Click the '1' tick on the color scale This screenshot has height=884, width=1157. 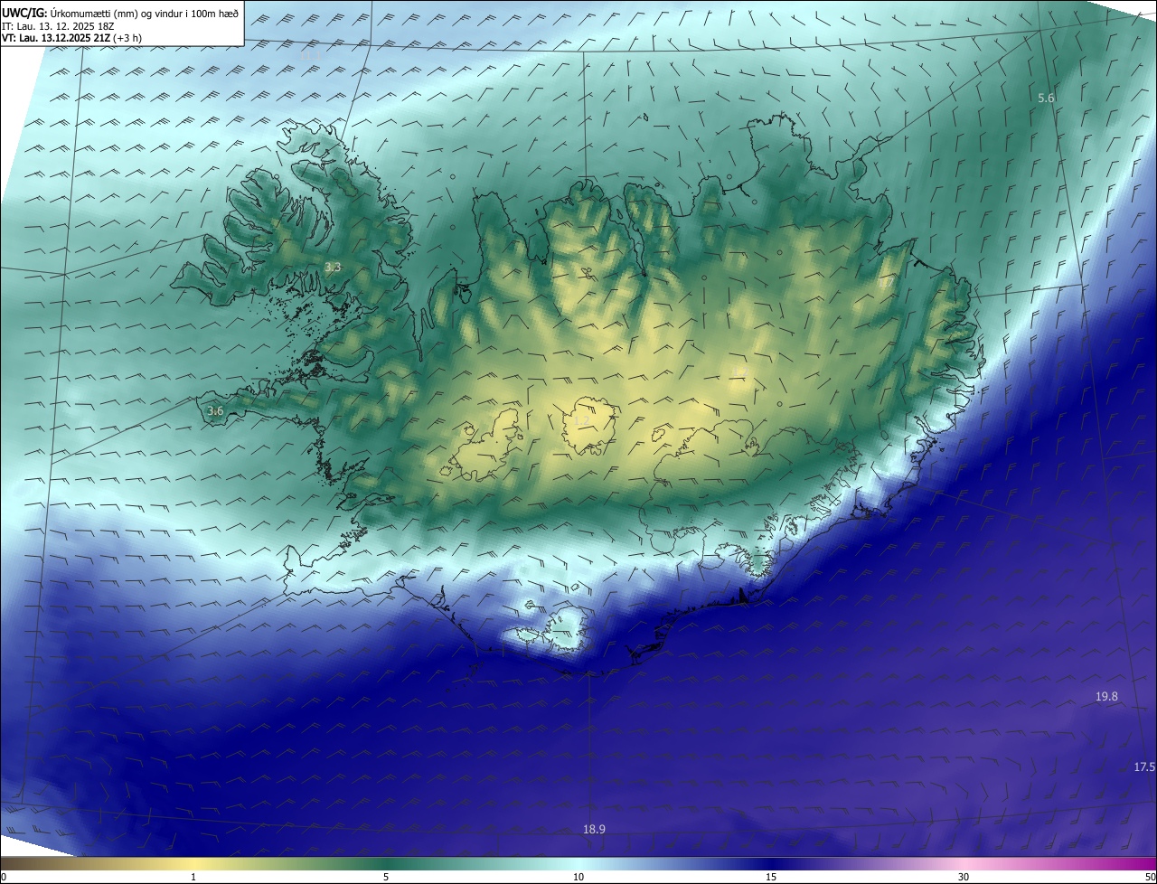click(193, 877)
